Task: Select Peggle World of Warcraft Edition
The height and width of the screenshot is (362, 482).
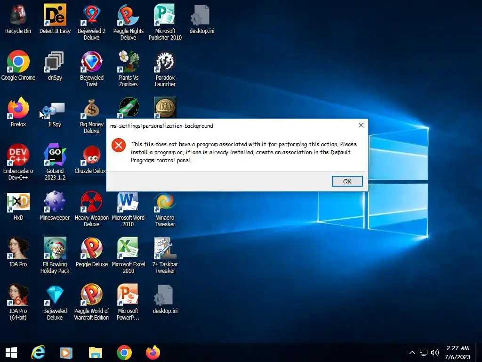Action: [92, 302]
